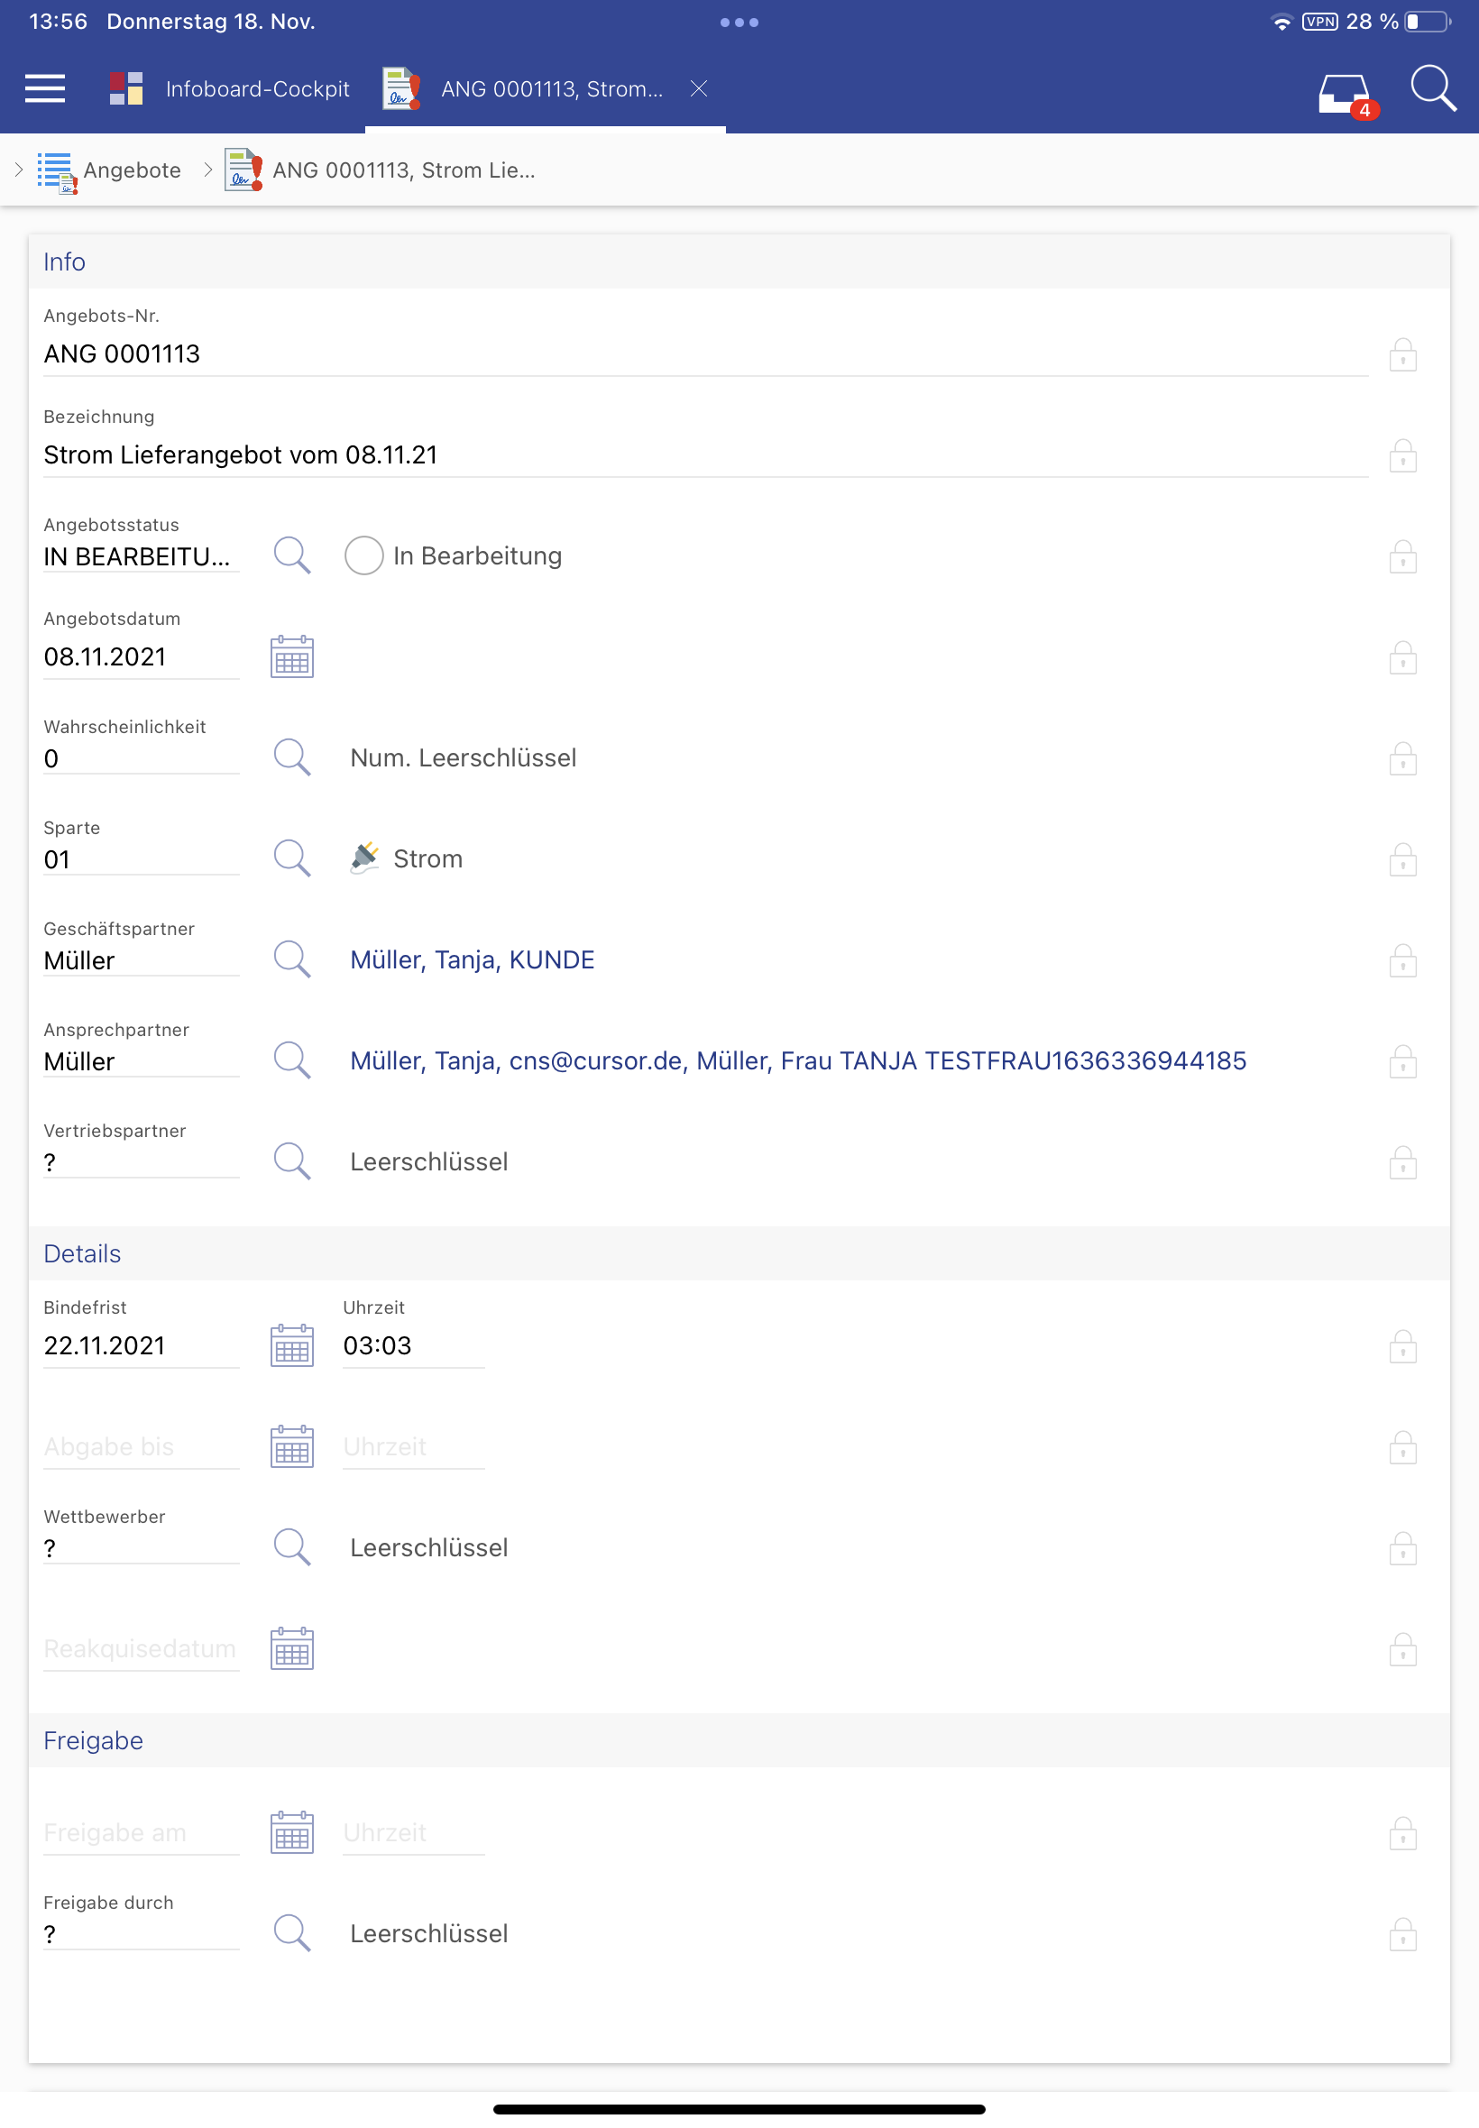
Task: Open the hamburger navigation menu
Action: [44, 89]
